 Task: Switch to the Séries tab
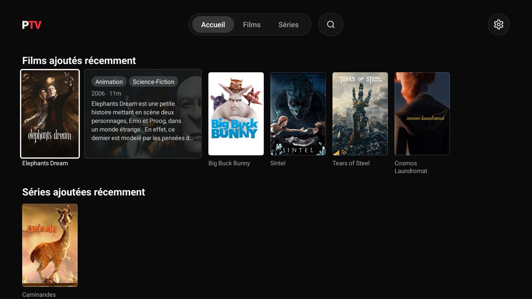288,25
